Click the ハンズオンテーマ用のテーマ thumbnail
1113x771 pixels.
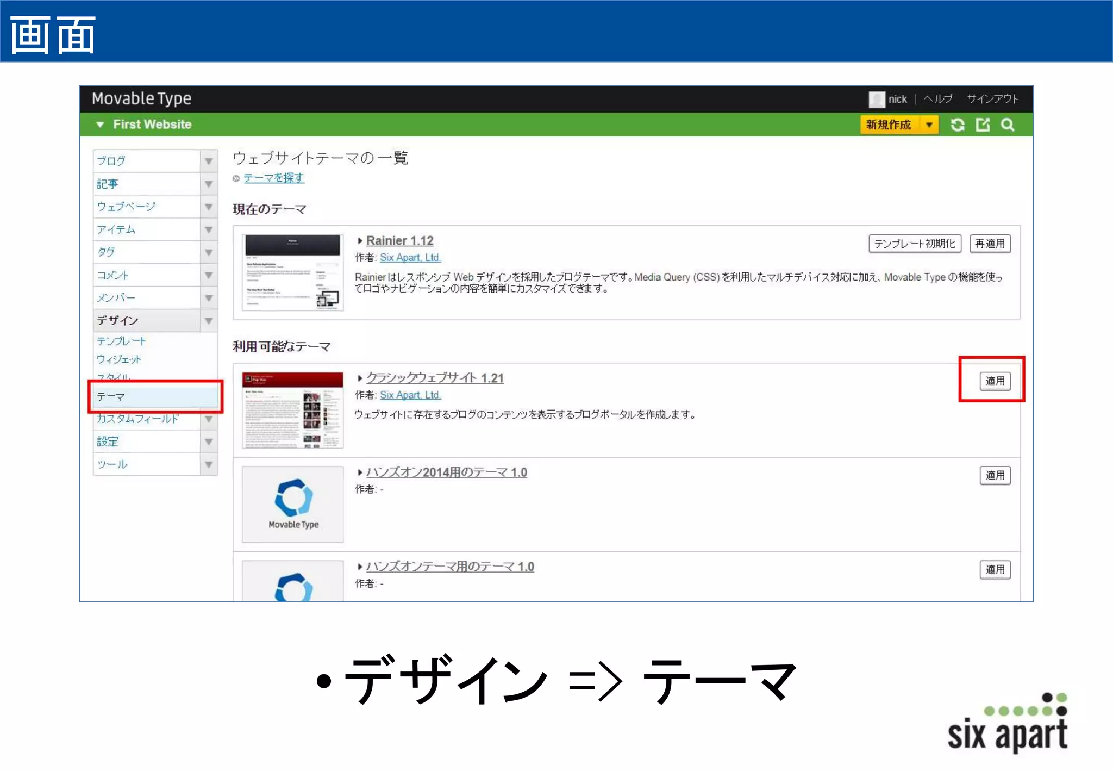coord(292,581)
